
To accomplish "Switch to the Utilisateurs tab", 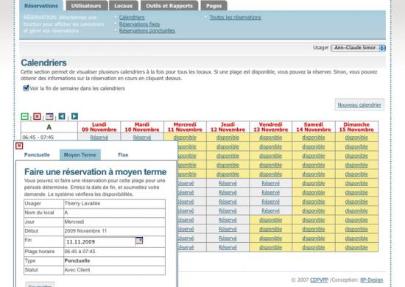I will click(x=86, y=6).
